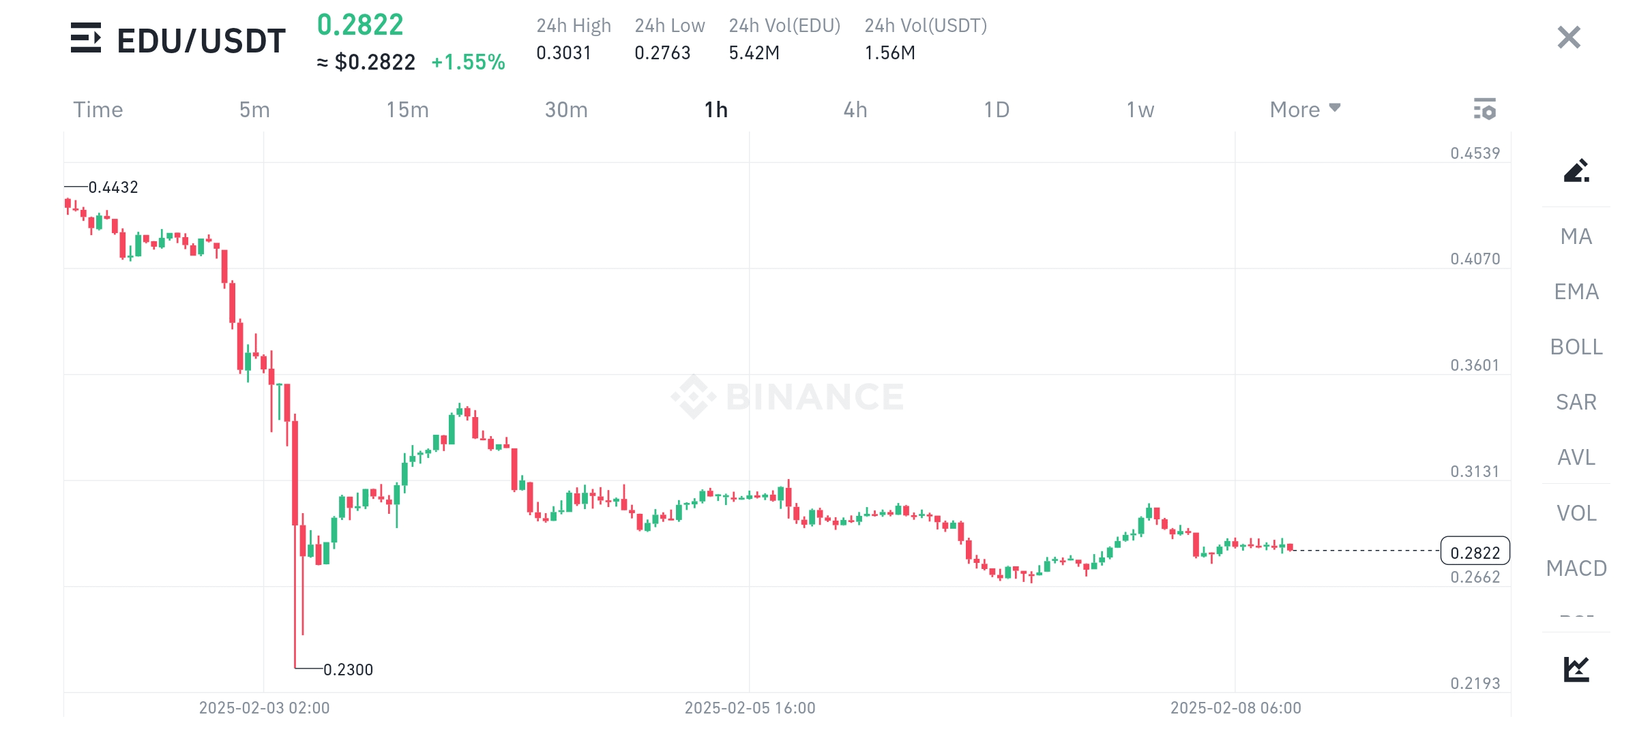Screen dimensions: 1637x736
Task: Click the chart trend icon at bottom right
Action: point(1576,669)
